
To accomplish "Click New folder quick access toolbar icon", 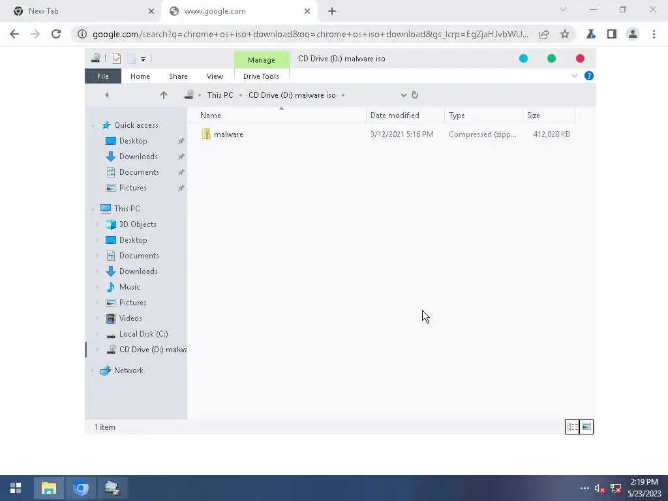I will pyautogui.click(x=131, y=59).
